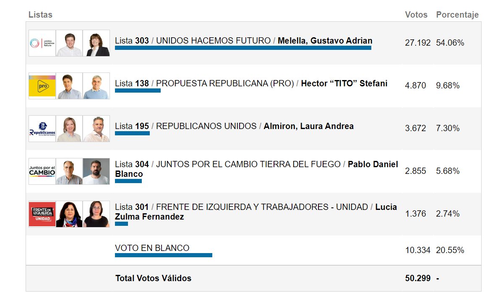Select the bearded candidate photo of Lista 304
Screen dimensions: 498x300
[x=96, y=171]
